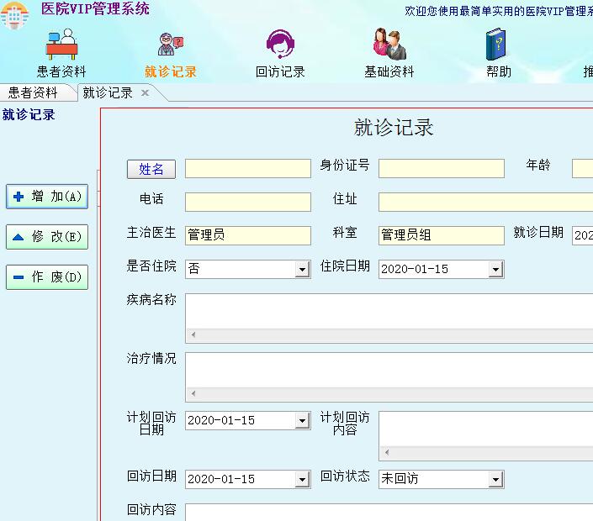Focus the 年龄 input field
The height and width of the screenshot is (521, 593).
582,169
